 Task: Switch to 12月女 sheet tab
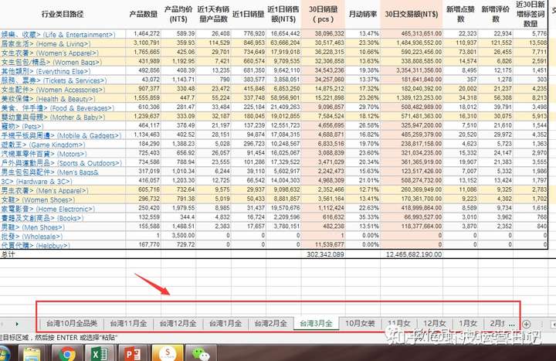coord(434,323)
